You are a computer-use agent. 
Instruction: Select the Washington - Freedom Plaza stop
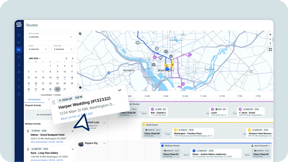[x=193, y=133]
